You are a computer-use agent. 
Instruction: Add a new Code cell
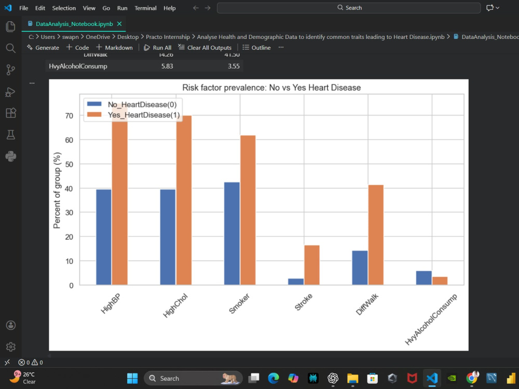(x=77, y=48)
